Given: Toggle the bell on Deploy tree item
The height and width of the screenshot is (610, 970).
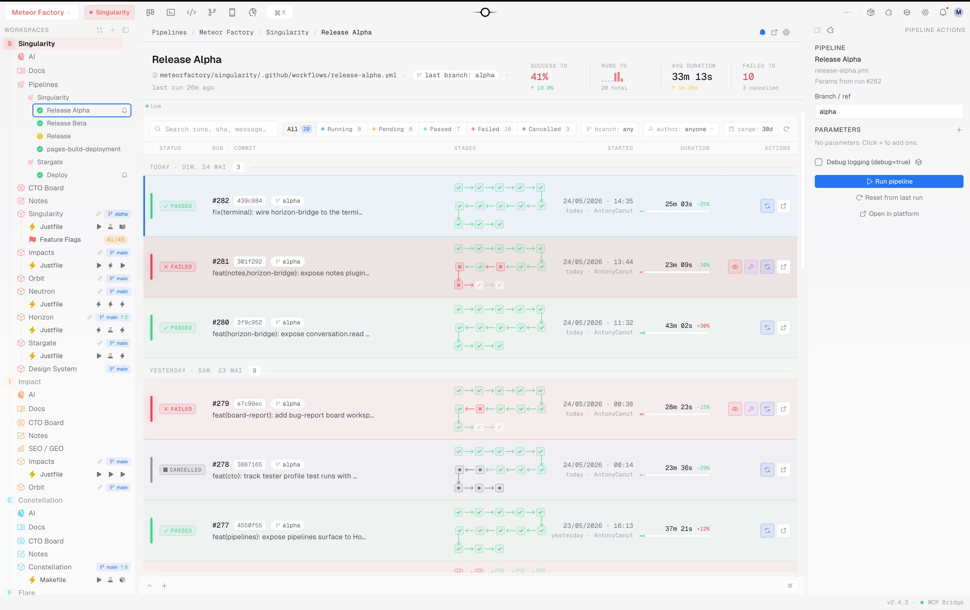Looking at the screenshot, I should (x=124, y=175).
